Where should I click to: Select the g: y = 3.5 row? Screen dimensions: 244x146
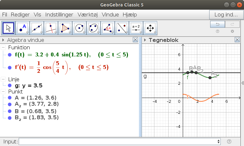tap(29, 85)
